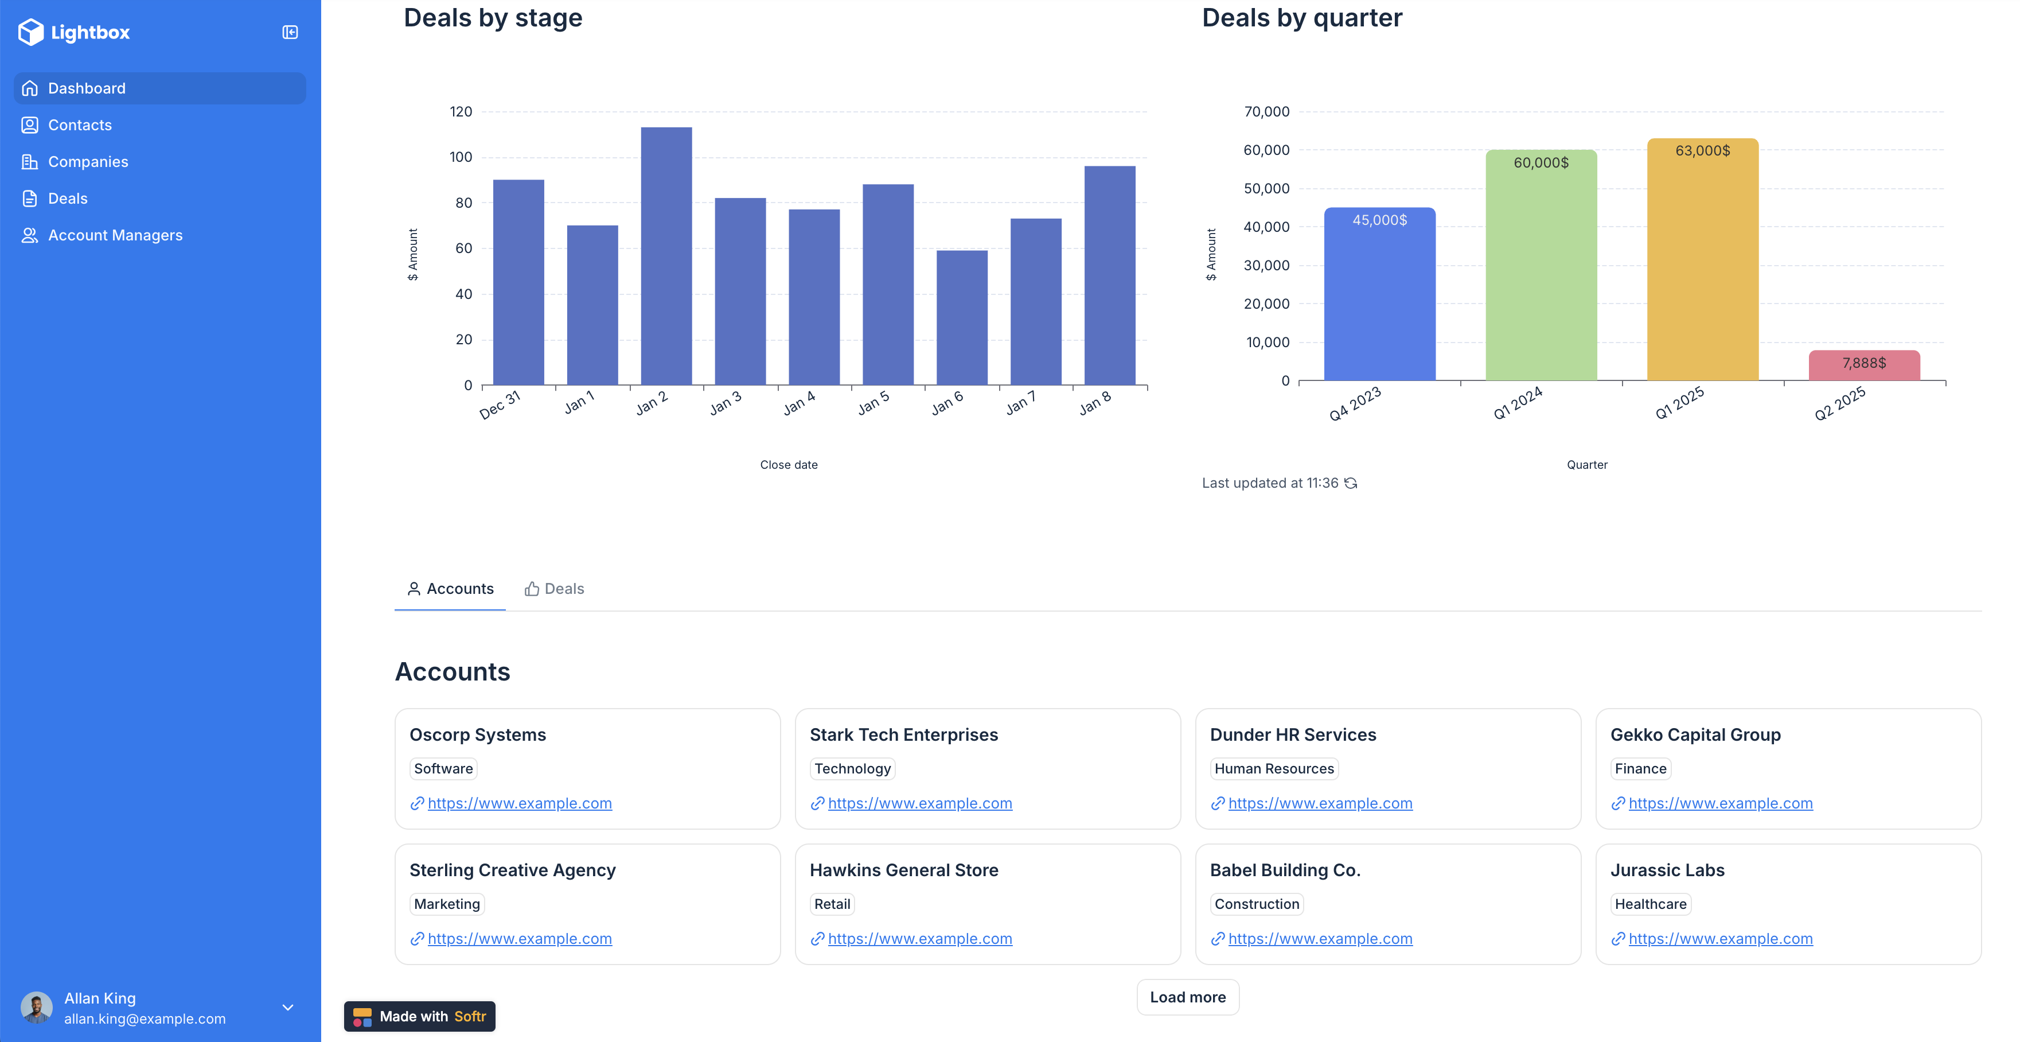
Task: Expand the Allan King user menu chevron
Action: tap(288, 1008)
